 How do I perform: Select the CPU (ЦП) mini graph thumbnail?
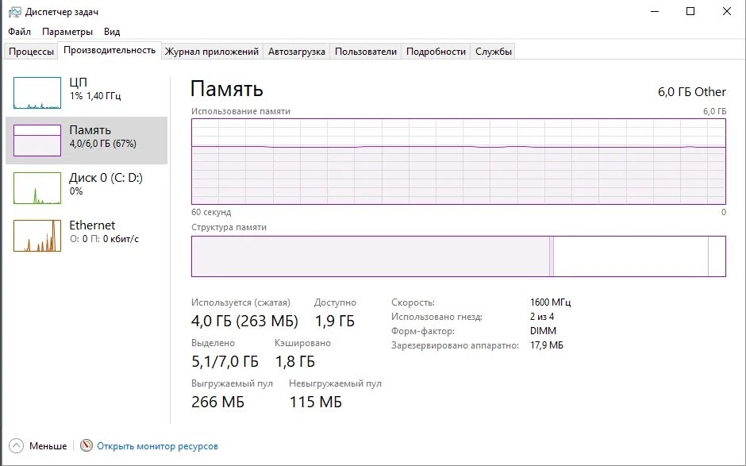coord(37,93)
